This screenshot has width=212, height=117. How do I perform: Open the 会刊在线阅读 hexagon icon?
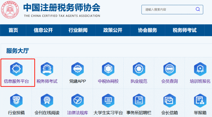point(47,101)
